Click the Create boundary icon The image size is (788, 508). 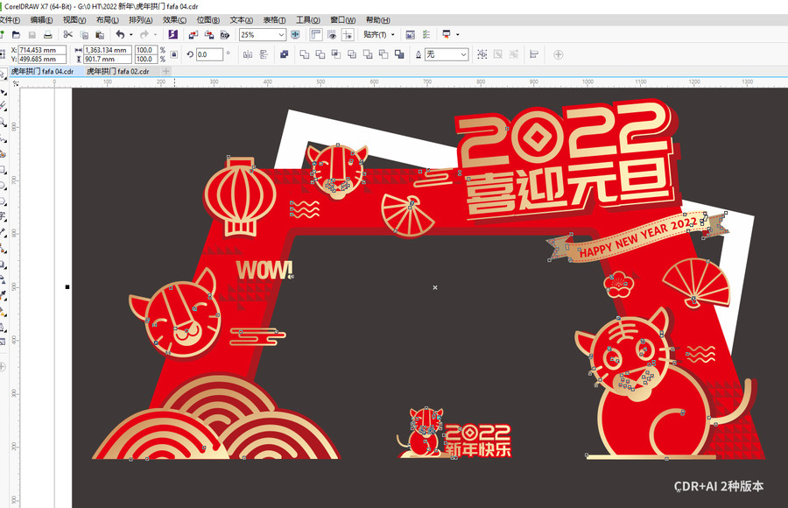point(399,54)
